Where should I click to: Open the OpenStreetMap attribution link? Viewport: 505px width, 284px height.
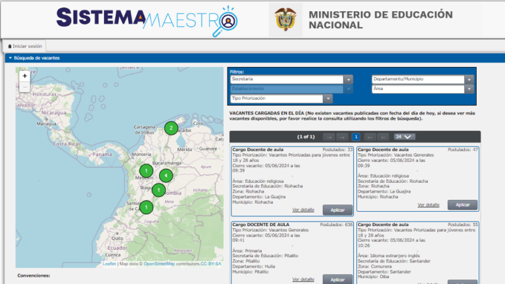[159, 264]
